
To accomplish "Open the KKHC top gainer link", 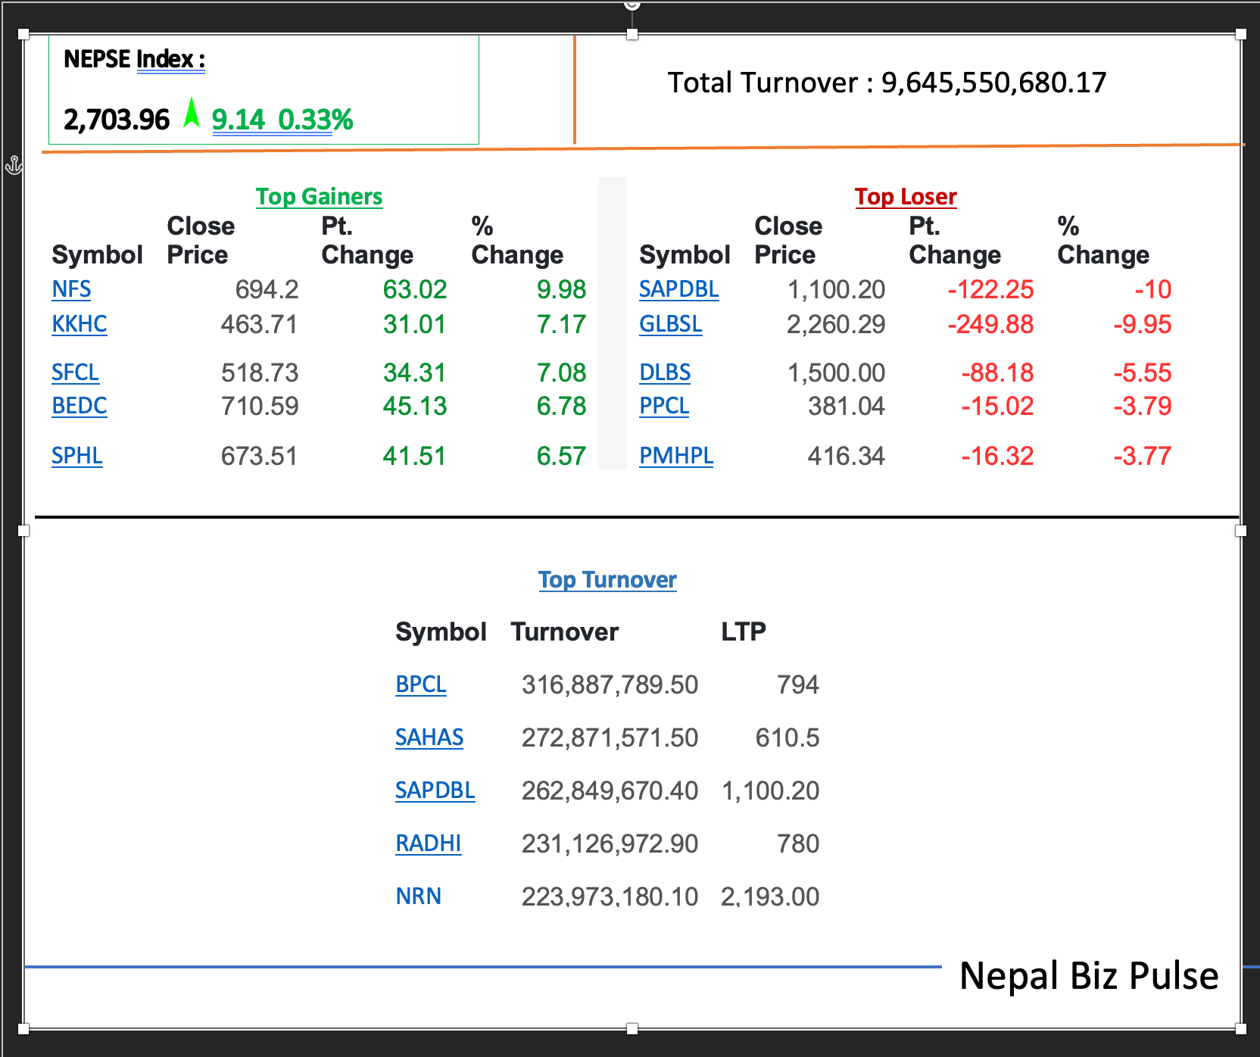I will coord(79,324).
